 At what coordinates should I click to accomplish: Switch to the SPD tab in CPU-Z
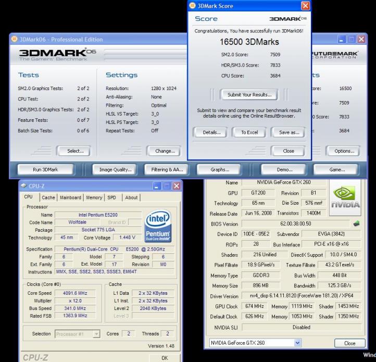pos(111,197)
